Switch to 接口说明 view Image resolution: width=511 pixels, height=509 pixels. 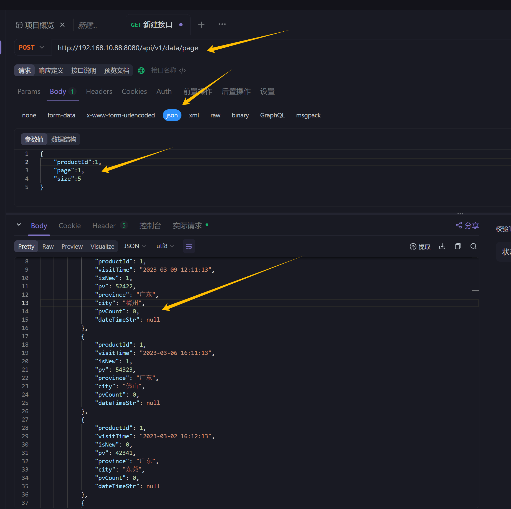tap(84, 70)
